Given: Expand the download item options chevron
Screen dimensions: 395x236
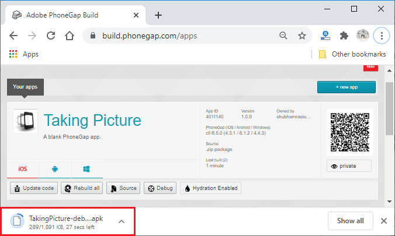Looking at the screenshot, I should coord(122,221).
